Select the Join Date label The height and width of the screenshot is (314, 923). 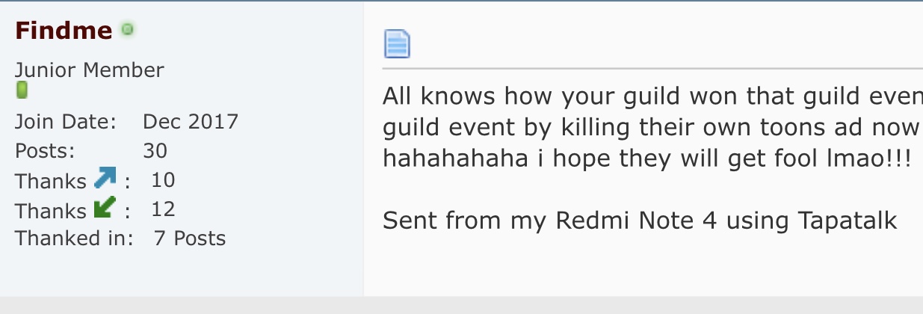tap(66, 122)
